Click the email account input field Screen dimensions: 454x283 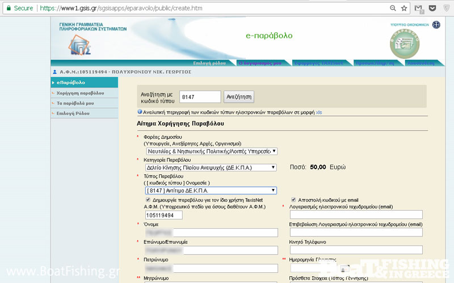coord(352,215)
